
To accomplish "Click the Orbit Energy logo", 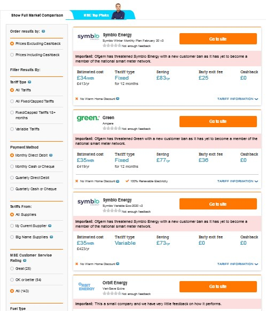I will click(x=87, y=286).
